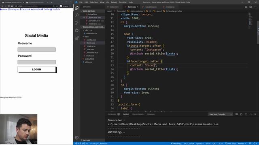259x145 pixels.
Task: Maximize the output panel with the chevron
Action: [x=251, y=114]
